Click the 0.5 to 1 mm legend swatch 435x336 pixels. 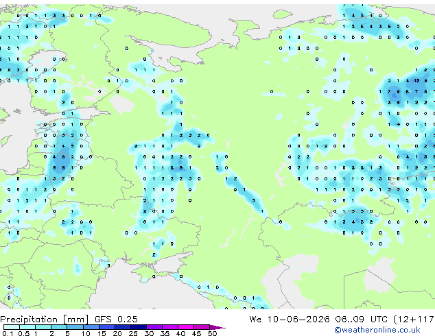[x=27, y=327]
